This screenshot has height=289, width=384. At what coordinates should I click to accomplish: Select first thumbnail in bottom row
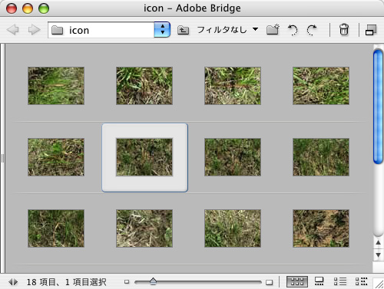coord(56,228)
